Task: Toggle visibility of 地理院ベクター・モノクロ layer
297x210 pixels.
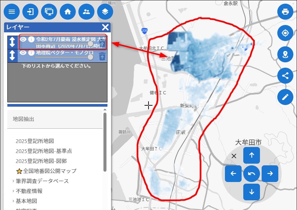Action: pos(23,53)
